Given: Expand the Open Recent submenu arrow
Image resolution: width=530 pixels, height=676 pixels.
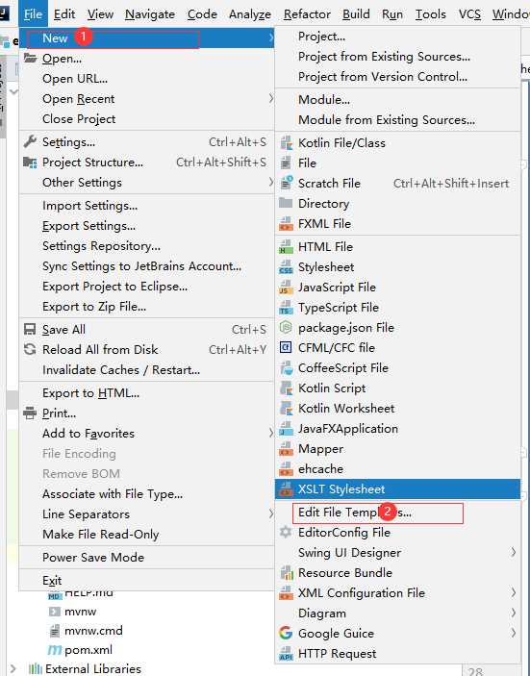Looking at the screenshot, I should coord(270,98).
